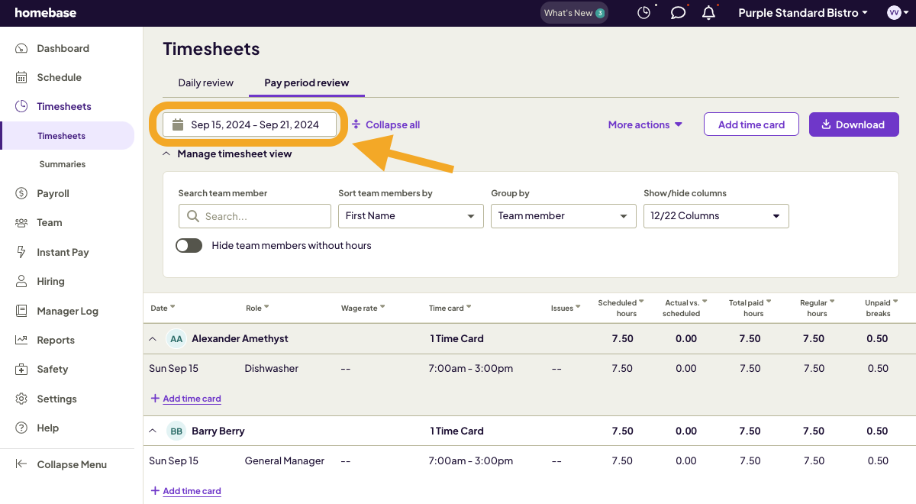Open the messages chat icon in the header
Screen dimensions: 916x504
pos(678,12)
